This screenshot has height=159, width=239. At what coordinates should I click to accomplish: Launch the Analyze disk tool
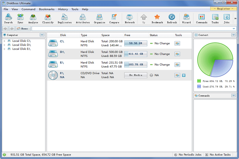[33, 18]
